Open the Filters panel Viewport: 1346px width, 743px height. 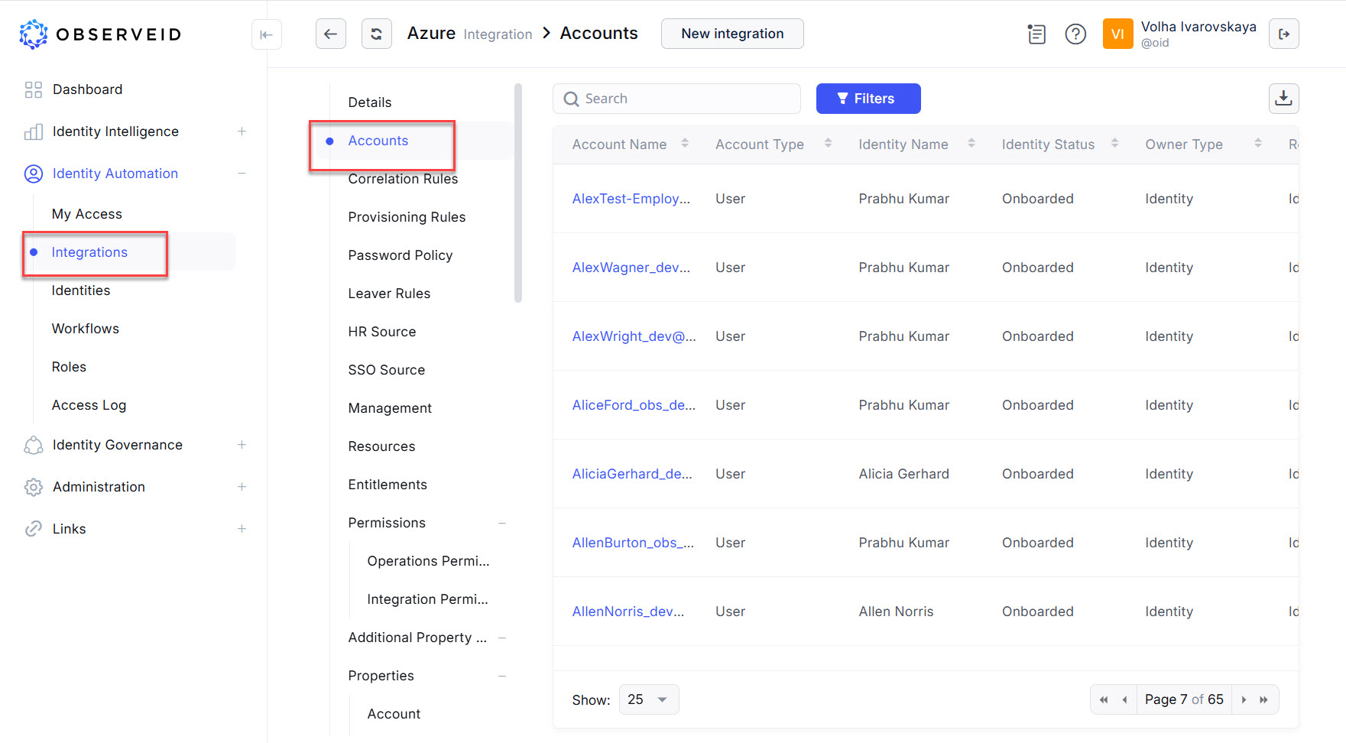[x=868, y=98]
